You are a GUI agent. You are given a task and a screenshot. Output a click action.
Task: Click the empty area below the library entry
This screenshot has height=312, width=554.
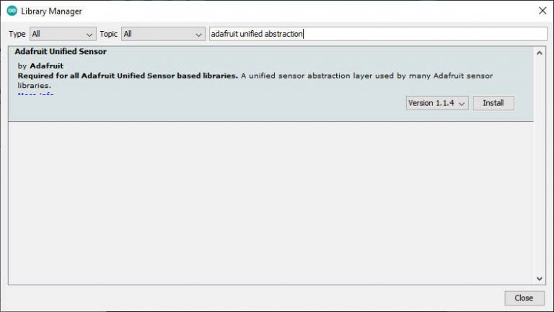[x=271, y=202]
